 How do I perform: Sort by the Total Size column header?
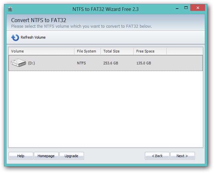pyautogui.click(x=117, y=51)
